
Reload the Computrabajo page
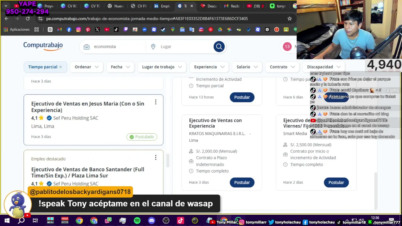click(28, 19)
